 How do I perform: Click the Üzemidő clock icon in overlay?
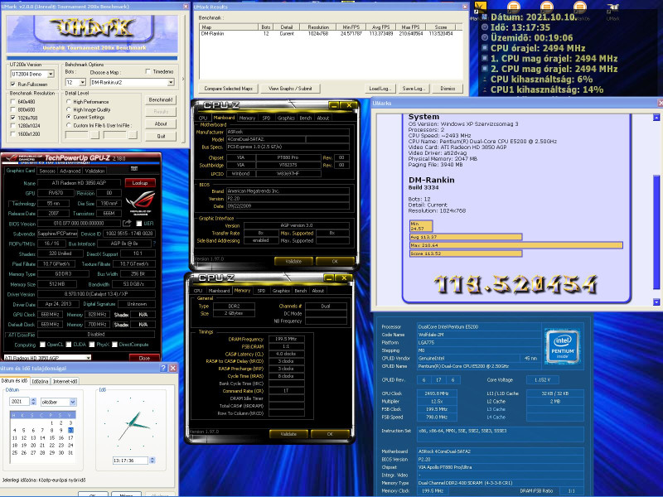tap(485, 37)
